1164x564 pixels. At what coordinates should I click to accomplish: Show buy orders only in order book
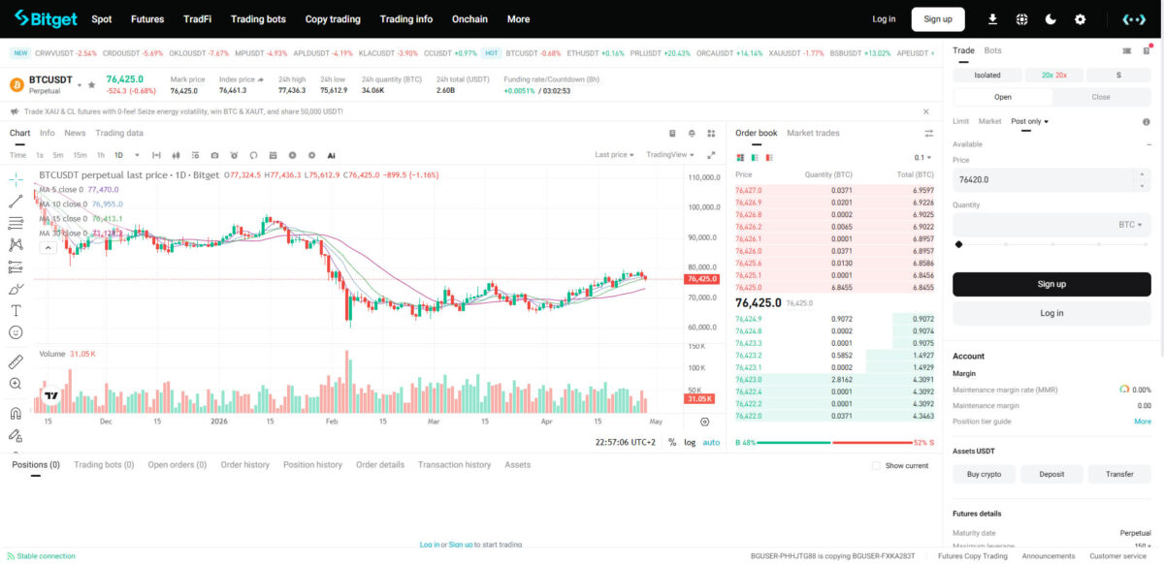pos(755,157)
